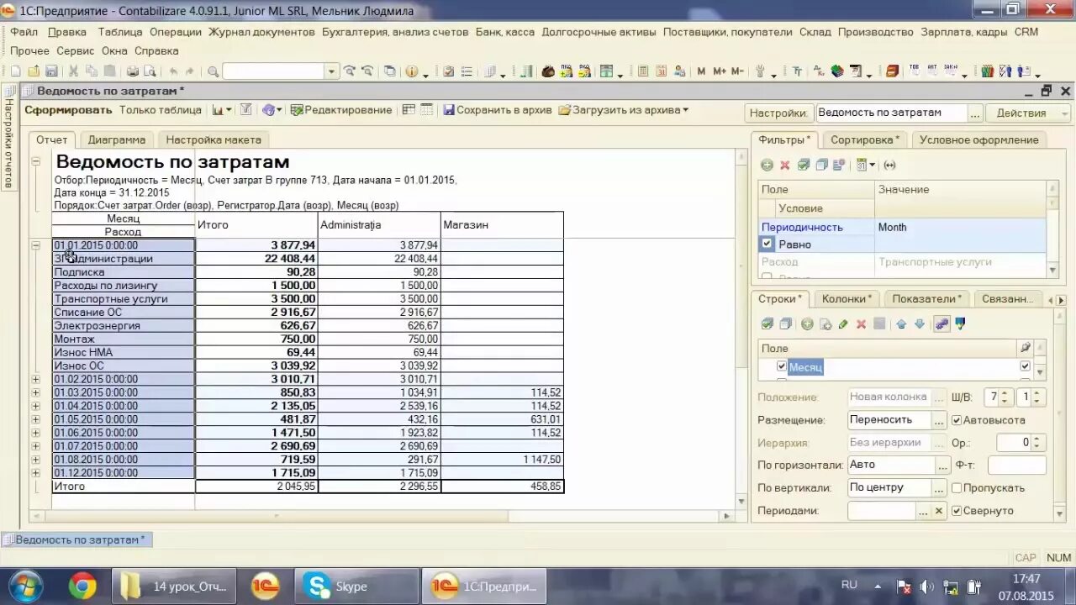
Task: Increase the Ш/В width stepper value 7
Action: click(1005, 392)
